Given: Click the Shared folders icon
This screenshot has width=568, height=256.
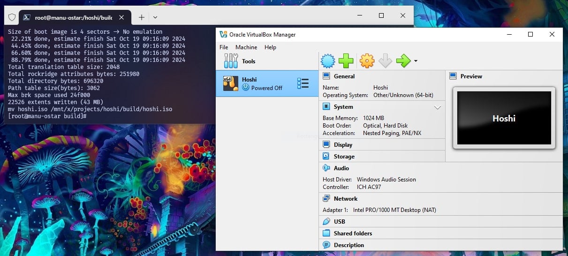Looking at the screenshot, I should (x=326, y=233).
